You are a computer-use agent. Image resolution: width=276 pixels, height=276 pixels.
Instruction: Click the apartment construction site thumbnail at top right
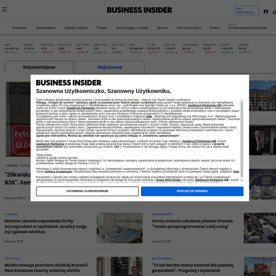(263, 96)
